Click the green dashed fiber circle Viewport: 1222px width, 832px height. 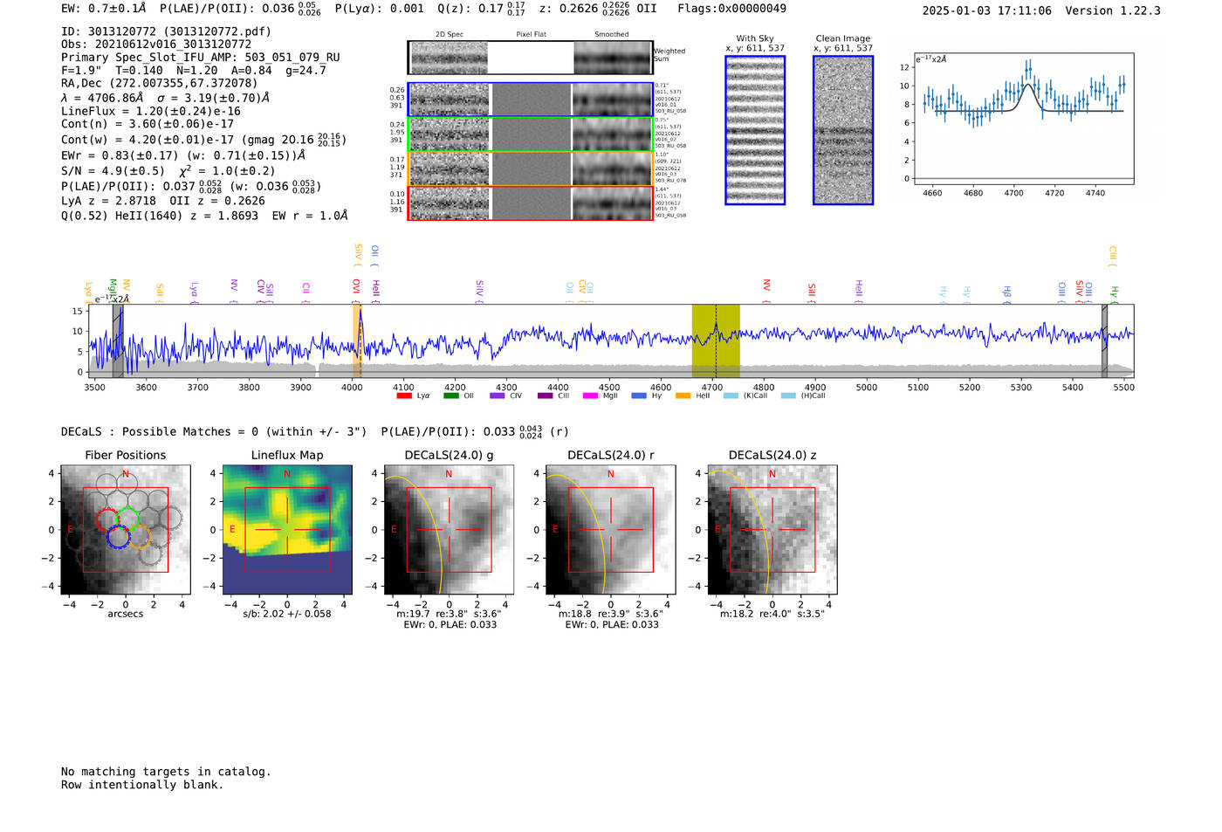(127, 519)
